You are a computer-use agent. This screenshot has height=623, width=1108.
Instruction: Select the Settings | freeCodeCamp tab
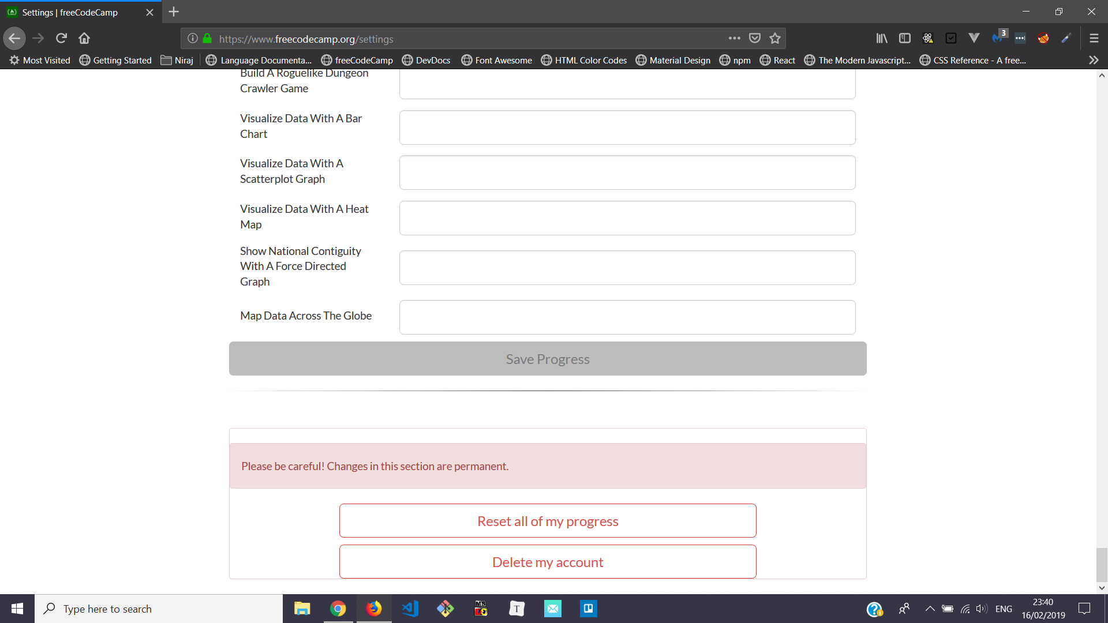point(81,12)
